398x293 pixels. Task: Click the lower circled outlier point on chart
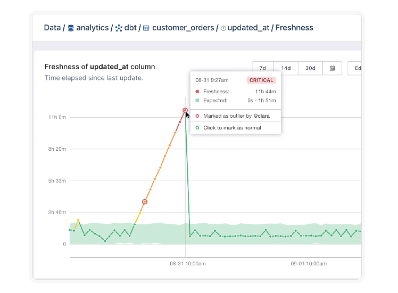point(145,202)
